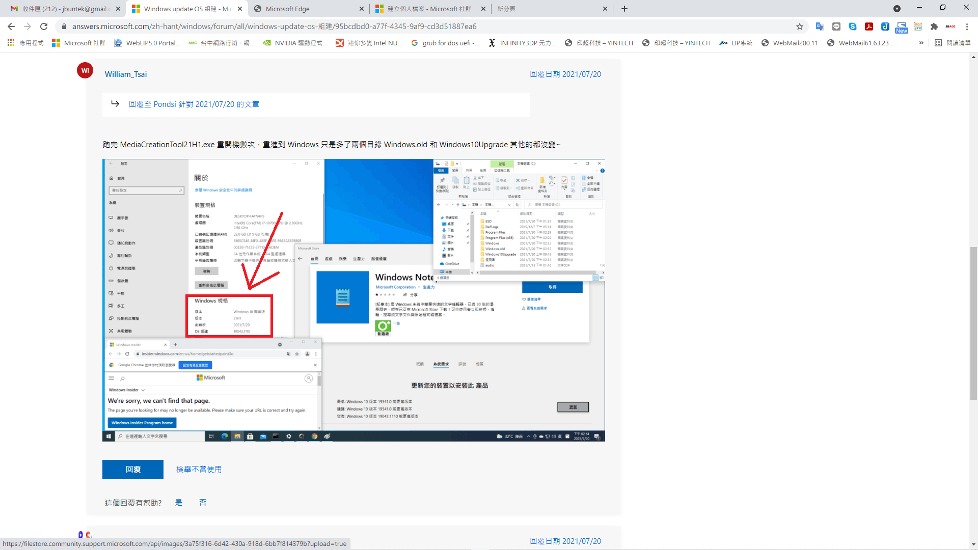Click the 回覆日期 link on the next reply below
Image resolution: width=978 pixels, height=550 pixels.
(x=565, y=541)
